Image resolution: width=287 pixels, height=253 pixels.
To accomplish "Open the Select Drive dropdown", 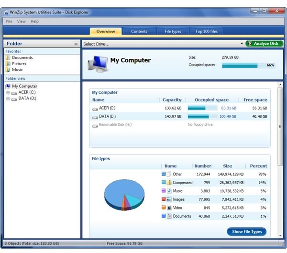I will point(242,44).
